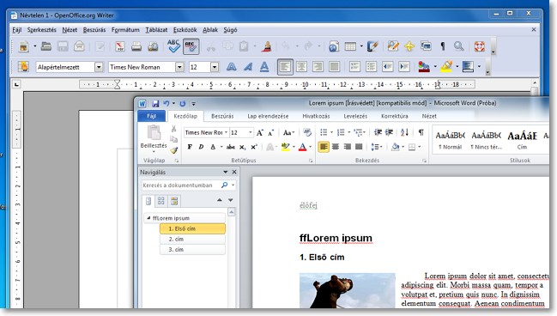Click the Numbering list icon in Word

coord(341,132)
